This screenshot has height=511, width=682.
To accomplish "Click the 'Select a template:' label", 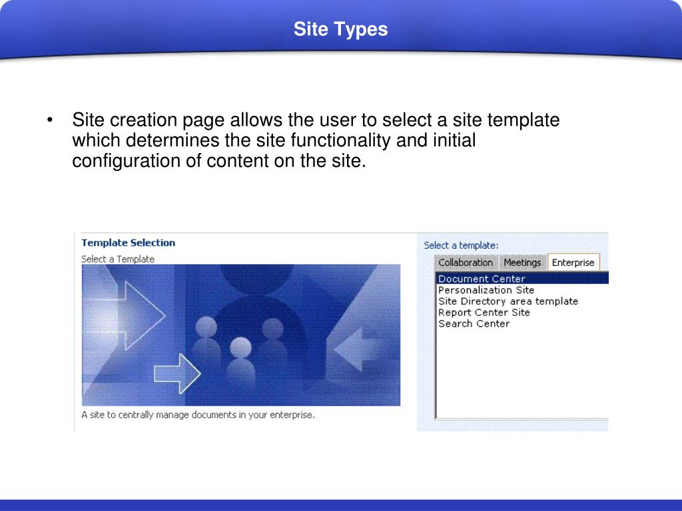I will pyautogui.click(x=461, y=246).
